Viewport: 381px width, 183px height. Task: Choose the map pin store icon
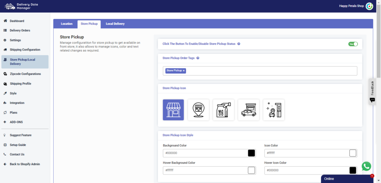198,110
